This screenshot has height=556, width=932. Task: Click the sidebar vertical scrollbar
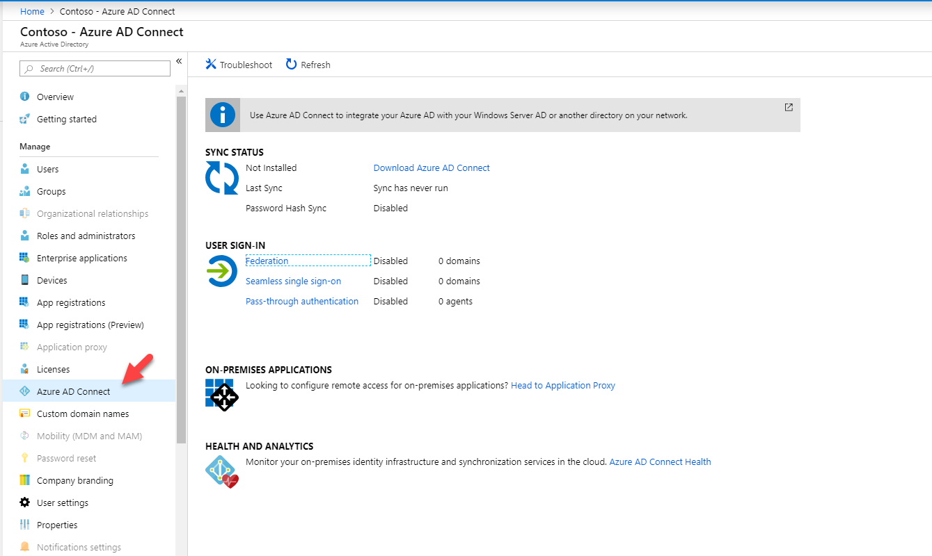click(181, 270)
